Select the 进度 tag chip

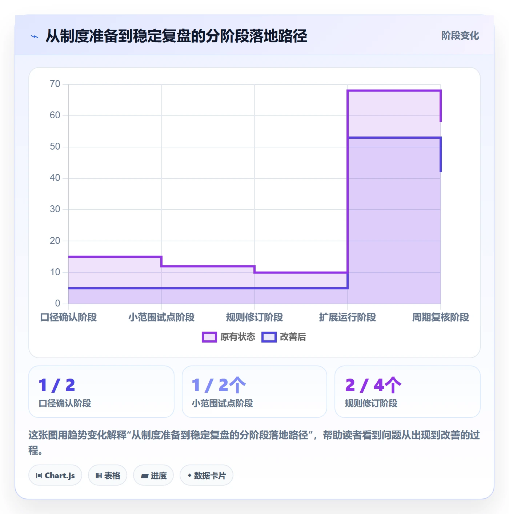(153, 475)
